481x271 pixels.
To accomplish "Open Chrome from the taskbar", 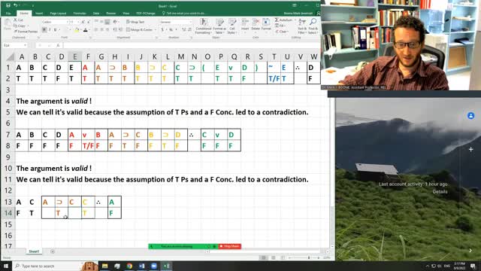I will coord(129,266).
